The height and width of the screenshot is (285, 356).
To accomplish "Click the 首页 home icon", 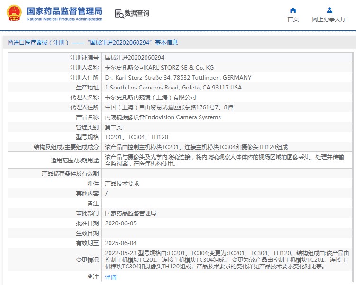I will pyautogui.click(x=293, y=10).
